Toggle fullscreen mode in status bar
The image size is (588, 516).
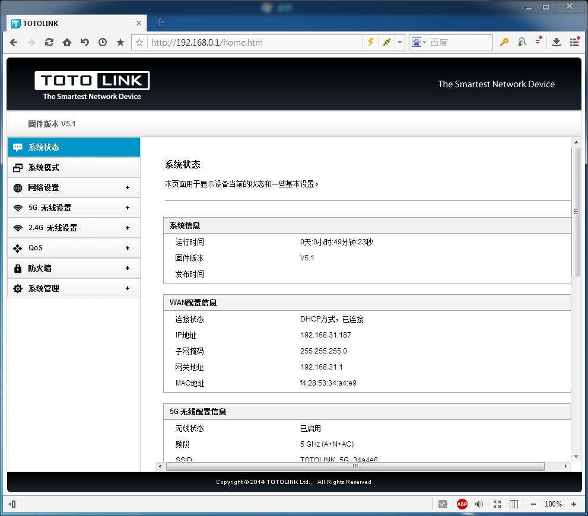497,504
